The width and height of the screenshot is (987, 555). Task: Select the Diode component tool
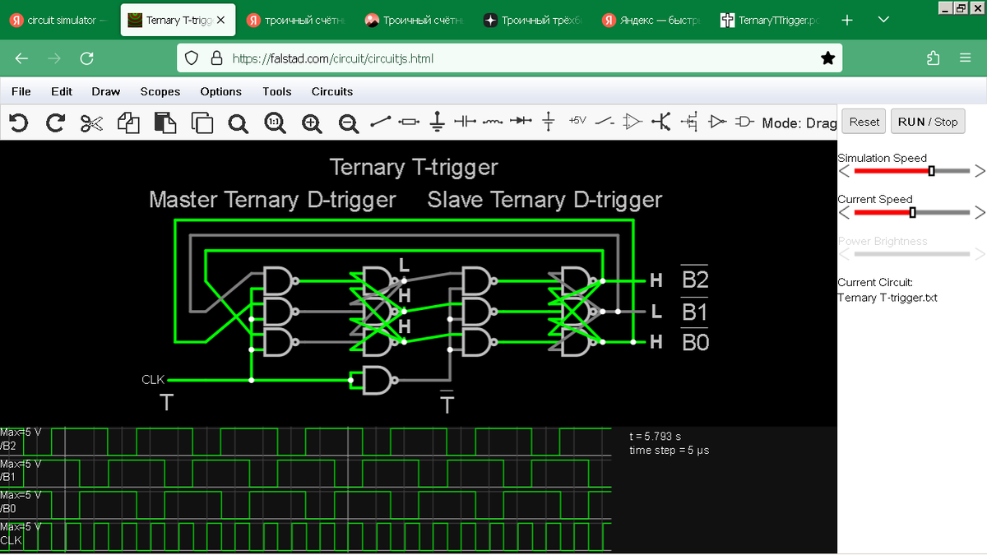[x=521, y=122]
